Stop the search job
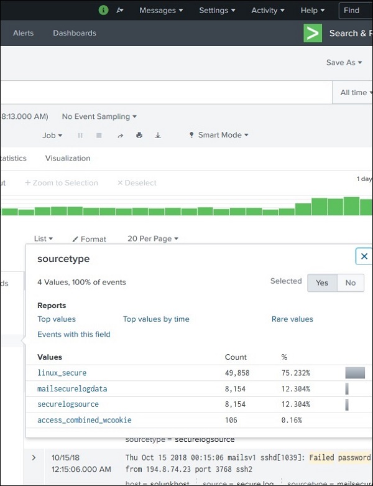This screenshot has width=373, height=486. (x=99, y=135)
